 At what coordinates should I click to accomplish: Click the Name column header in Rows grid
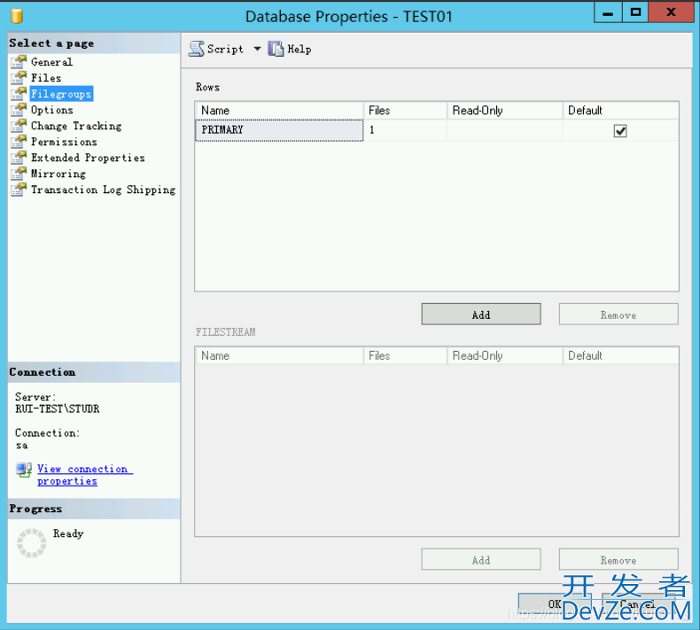pos(279,110)
